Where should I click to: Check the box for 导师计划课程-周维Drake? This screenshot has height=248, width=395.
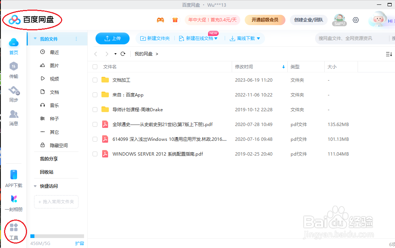coord(95,110)
